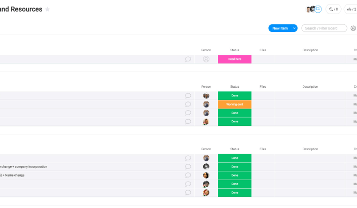Open the chat bubble in the row above company incorporation

pos(188,158)
